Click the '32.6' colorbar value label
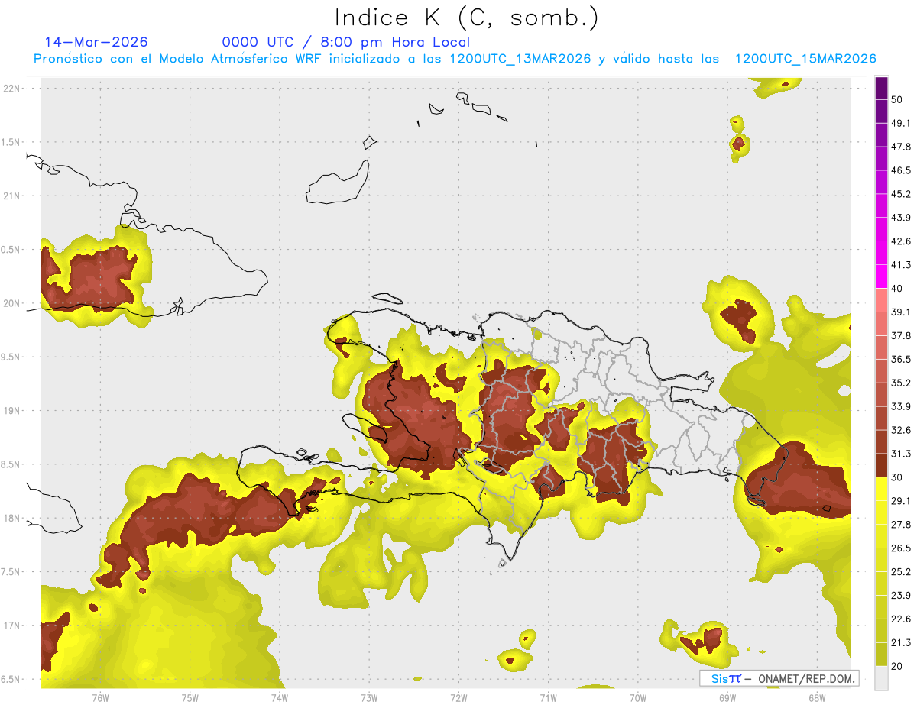The image size is (917, 708). click(901, 430)
